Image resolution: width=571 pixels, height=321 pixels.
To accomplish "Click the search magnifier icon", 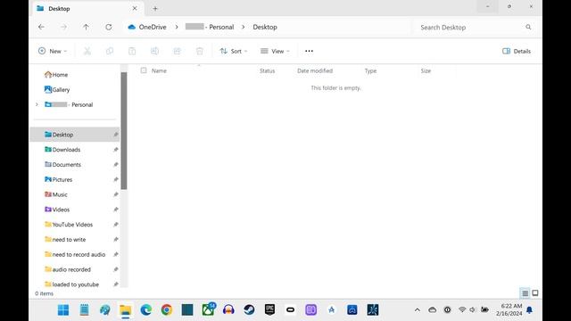I will coord(528,27).
